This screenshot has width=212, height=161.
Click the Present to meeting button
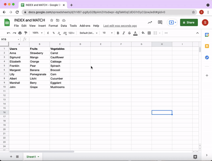172,22
